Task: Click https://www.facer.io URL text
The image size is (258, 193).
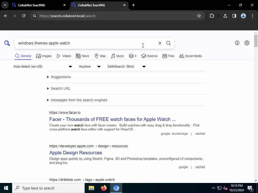Action: point(65,113)
